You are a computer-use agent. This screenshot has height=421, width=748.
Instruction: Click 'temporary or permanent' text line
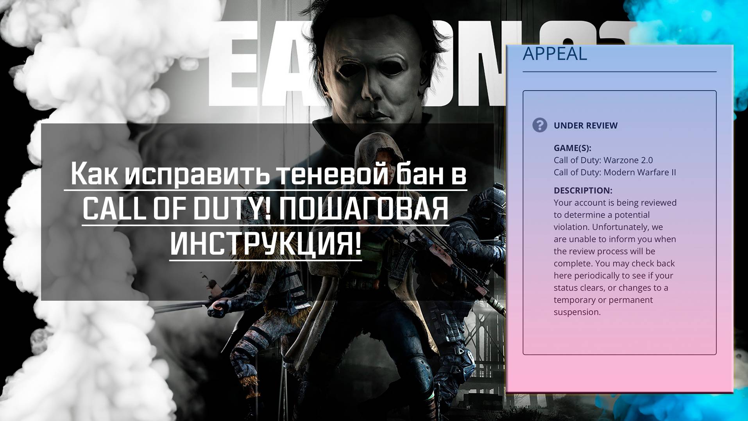coord(603,300)
